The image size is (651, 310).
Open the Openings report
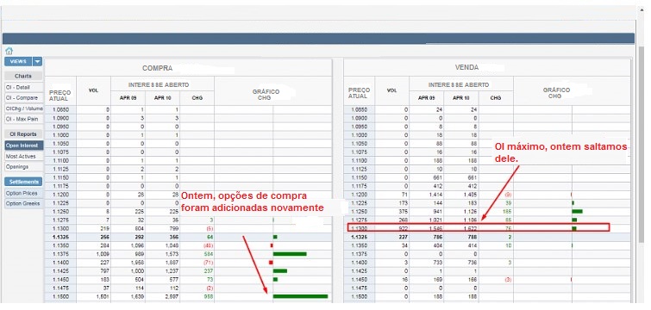coord(24,166)
